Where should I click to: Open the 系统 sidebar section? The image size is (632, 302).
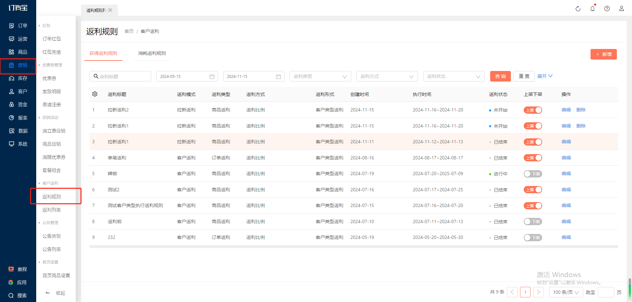pyautogui.click(x=18, y=144)
